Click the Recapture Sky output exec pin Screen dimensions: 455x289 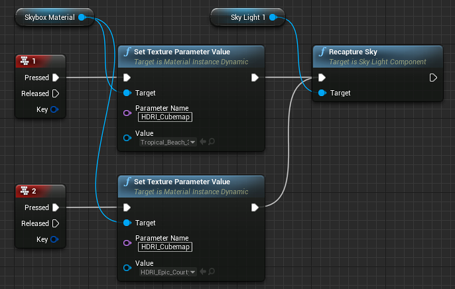click(433, 78)
